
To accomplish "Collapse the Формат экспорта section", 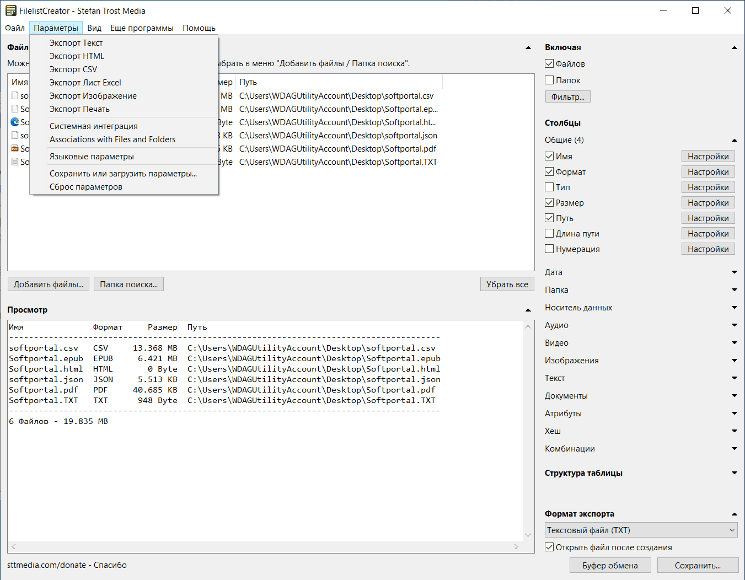I will (x=735, y=514).
